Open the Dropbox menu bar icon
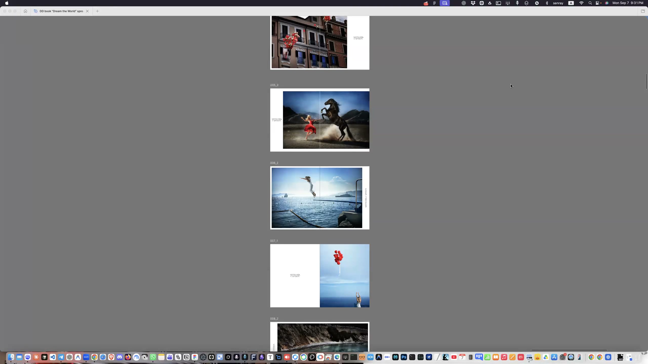The image size is (648, 364). pyautogui.click(x=473, y=3)
